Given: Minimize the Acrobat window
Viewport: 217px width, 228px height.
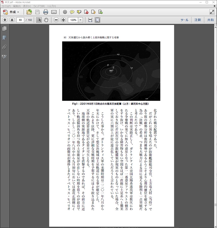Looking at the screenshot, I should point(201,2).
